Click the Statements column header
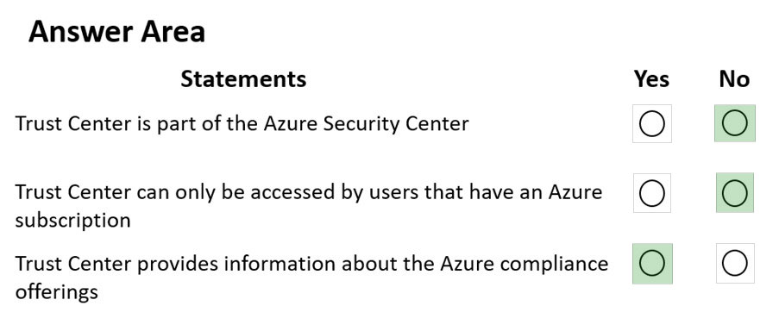The height and width of the screenshot is (331, 779). point(243,79)
